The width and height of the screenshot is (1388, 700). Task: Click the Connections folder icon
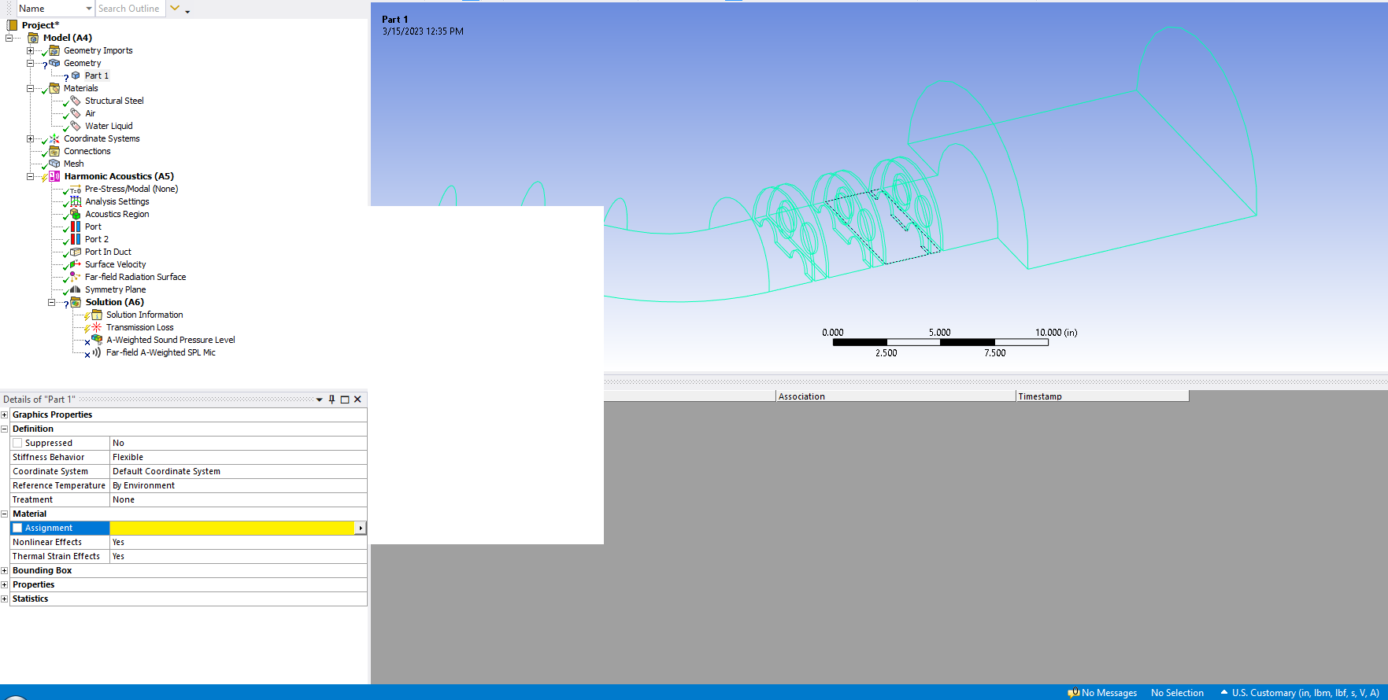pos(54,151)
